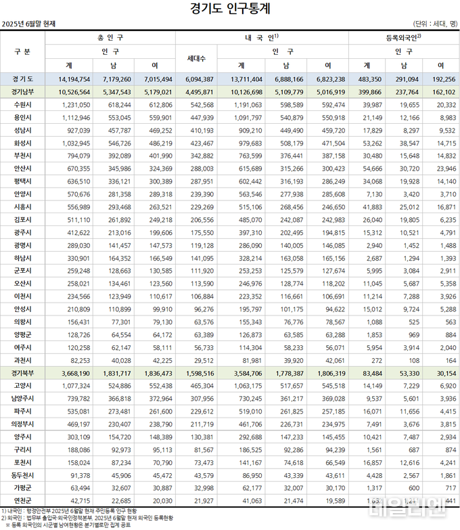This screenshot has height=530, width=460.
Task: Select the 경 기 도 row label
Action: click(22, 79)
